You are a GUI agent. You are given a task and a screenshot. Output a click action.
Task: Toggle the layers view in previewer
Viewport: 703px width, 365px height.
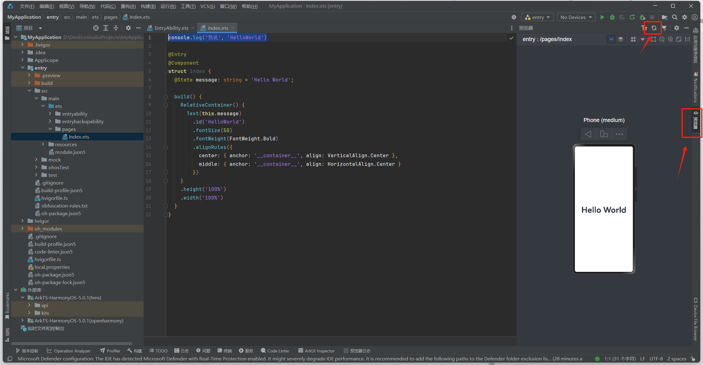tap(621, 39)
